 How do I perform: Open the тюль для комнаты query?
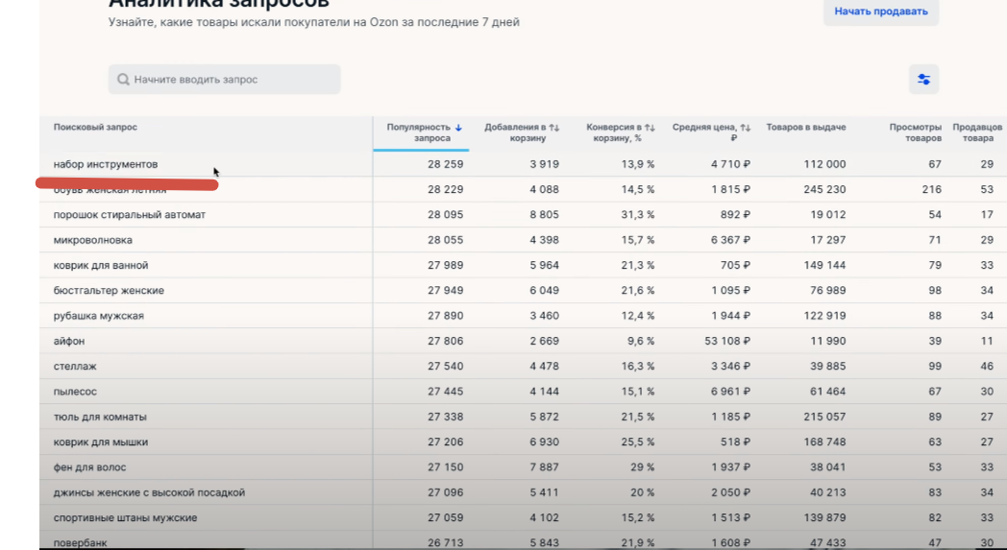tap(100, 418)
